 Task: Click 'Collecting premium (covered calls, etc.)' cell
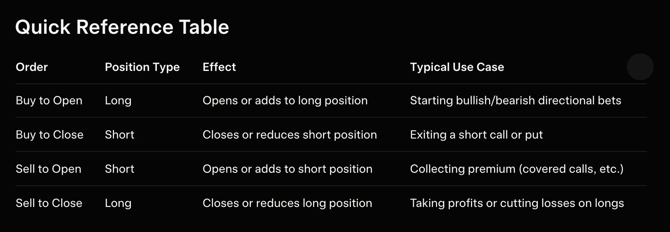point(517,169)
